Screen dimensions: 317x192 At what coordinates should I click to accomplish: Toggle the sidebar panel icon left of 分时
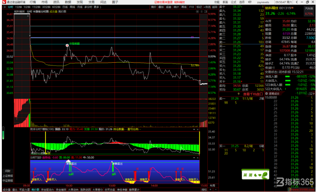click(x=4, y=7)
